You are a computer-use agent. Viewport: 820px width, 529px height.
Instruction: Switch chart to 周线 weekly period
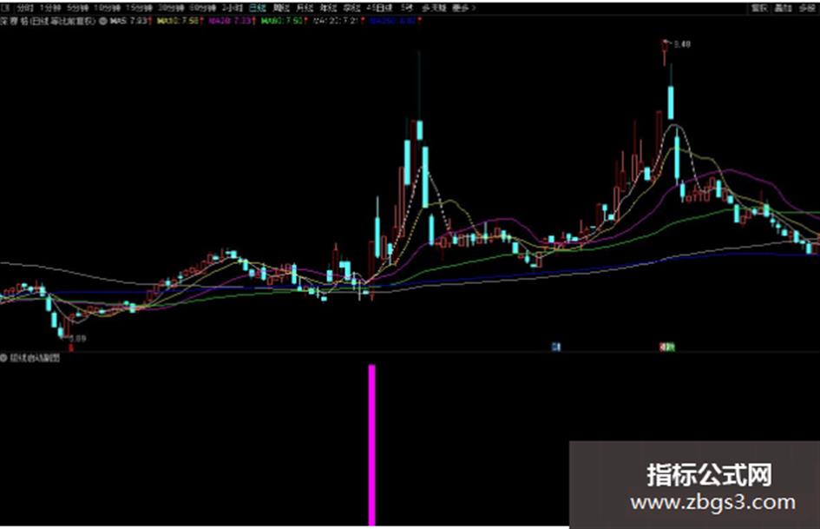[281, 9]
